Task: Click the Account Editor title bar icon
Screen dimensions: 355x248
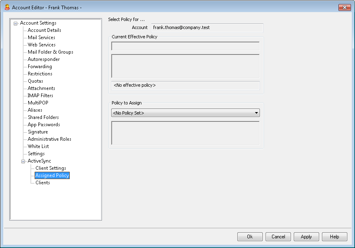Action: [7, 7]
